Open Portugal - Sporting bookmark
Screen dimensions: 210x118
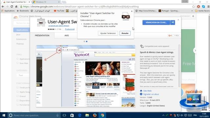(169, 11)
